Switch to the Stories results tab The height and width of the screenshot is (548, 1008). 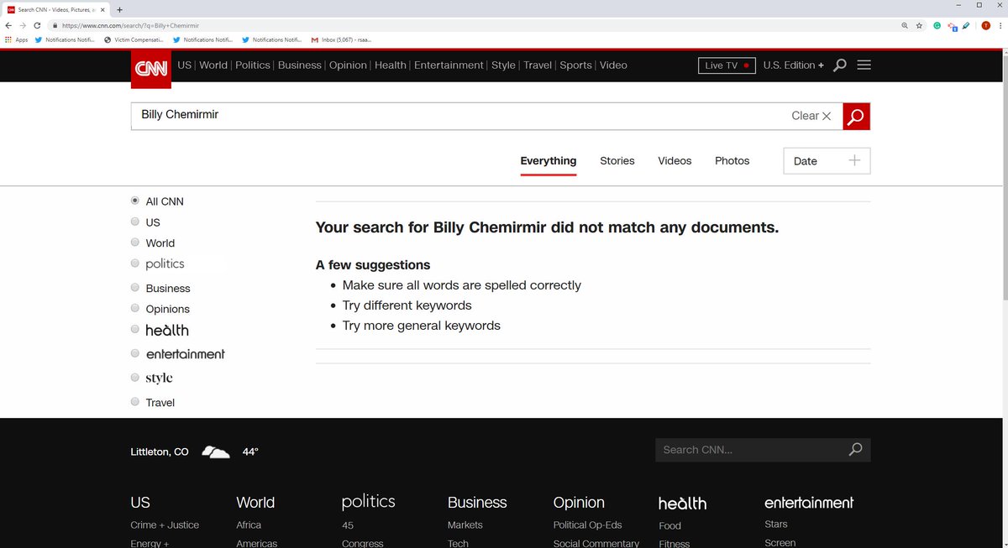click(x=617, y=161)
